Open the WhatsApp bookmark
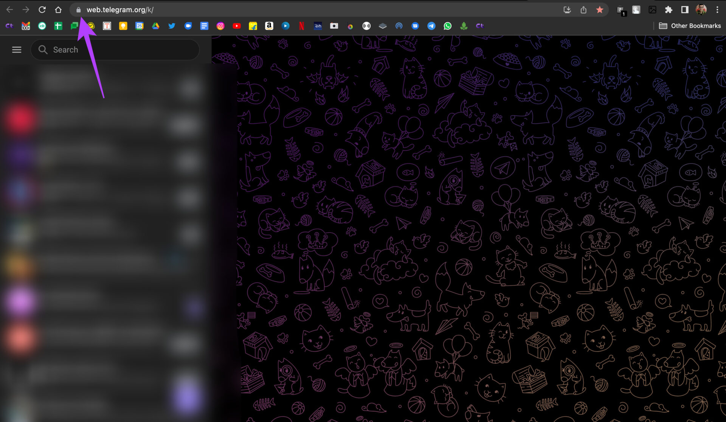The width and height of the screenshot is (726, 422). (x=447, y=26)
